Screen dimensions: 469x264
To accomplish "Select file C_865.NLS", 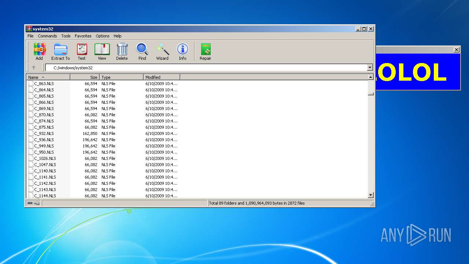I will click(44, 96).
